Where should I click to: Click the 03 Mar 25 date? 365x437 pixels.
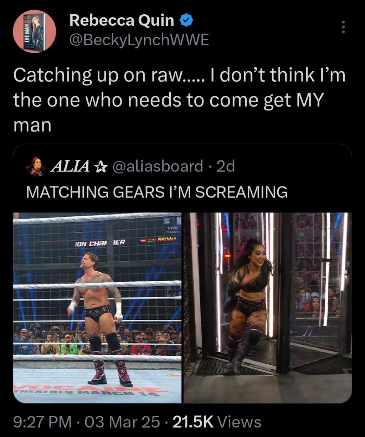(120, 422)
